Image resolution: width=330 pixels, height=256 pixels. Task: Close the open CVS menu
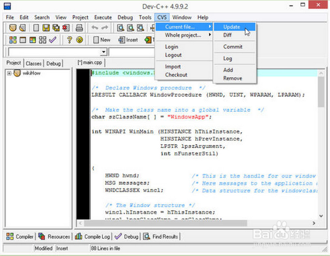[x=162, y=18]
